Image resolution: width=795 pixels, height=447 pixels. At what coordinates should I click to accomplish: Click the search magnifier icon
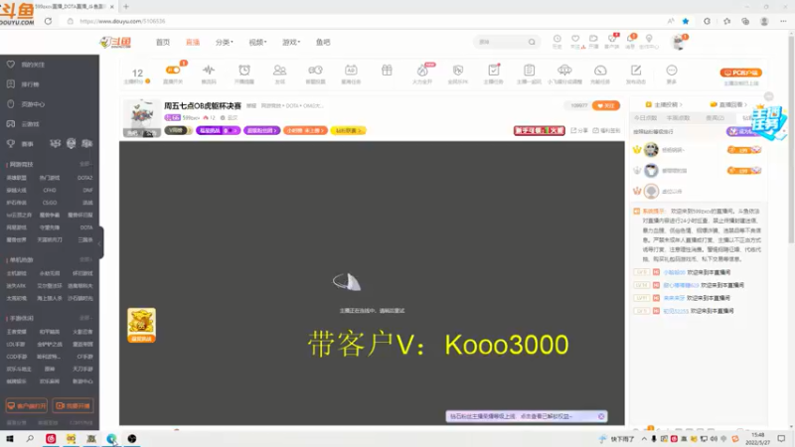[x=532, y=42]
